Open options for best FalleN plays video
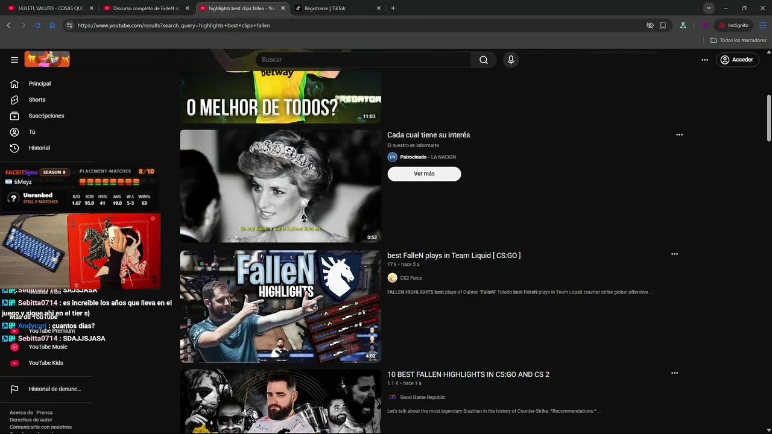The height and width of the screenshot is (434, 772). pyautogui.click(x=674, y=254)
